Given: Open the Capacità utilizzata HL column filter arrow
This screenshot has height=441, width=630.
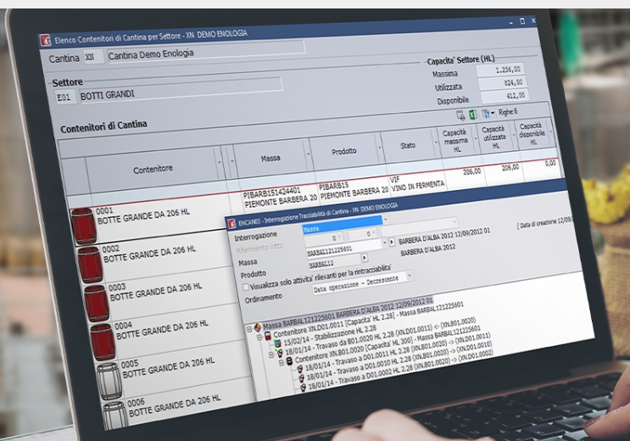Looking at the screenshot, I should pyautogui.click(x=513, y=136).
